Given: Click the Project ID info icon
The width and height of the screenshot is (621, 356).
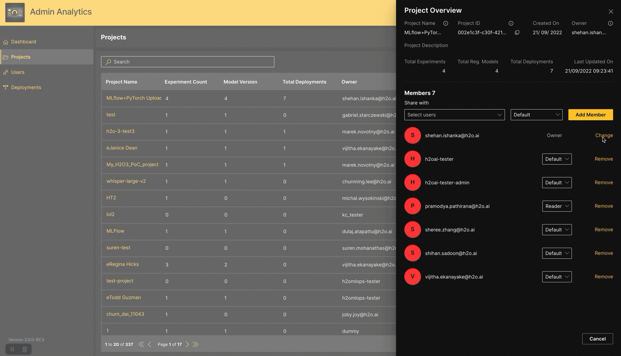Looking at the screenshot, I should [x=511, y=23].
